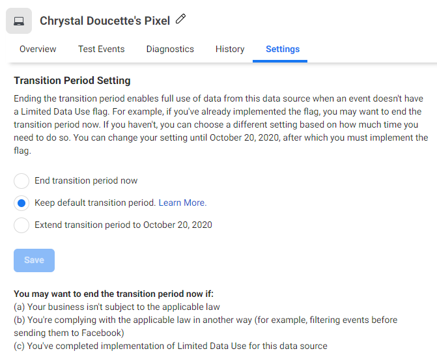Click the Transition Period Setting heading
The image size is (437, 364).
pos(72,81)
